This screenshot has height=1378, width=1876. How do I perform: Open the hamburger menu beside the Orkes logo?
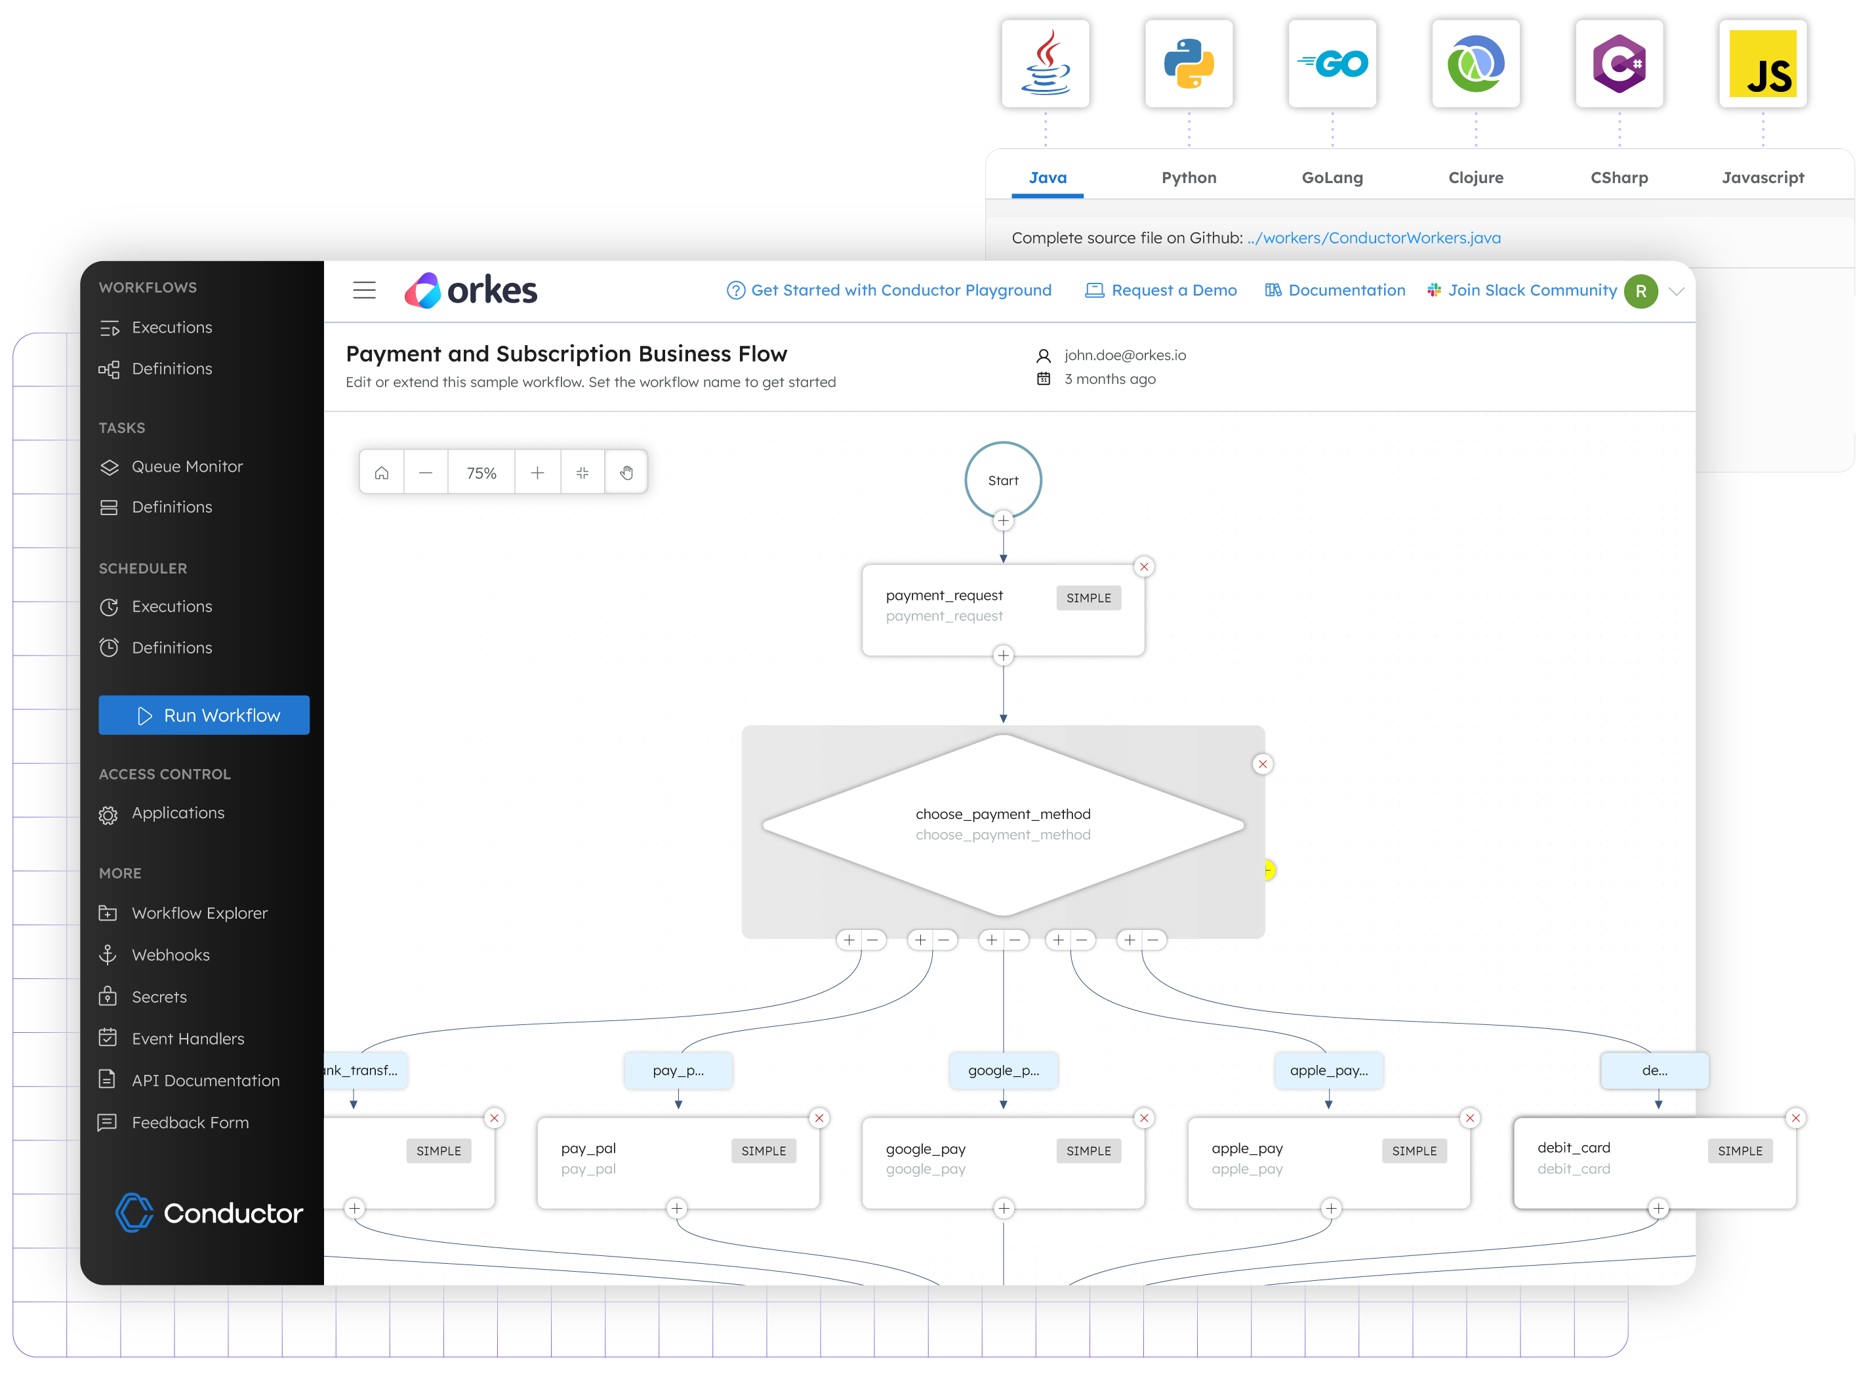pyautogui.click(x=364, y=289)
